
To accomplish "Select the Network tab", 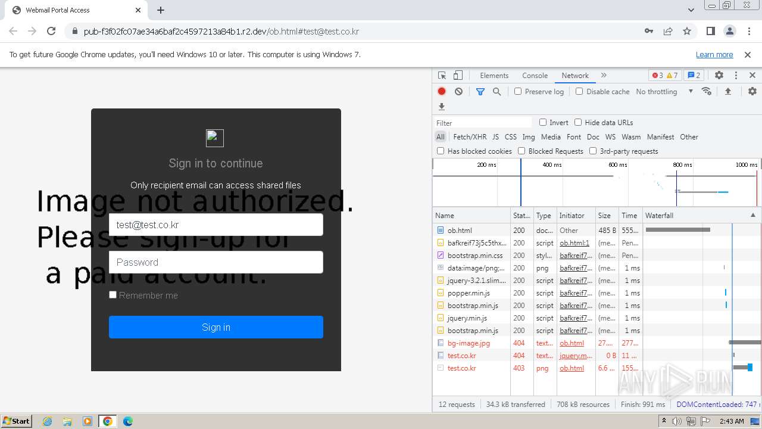I will click(x=575, y=76).
